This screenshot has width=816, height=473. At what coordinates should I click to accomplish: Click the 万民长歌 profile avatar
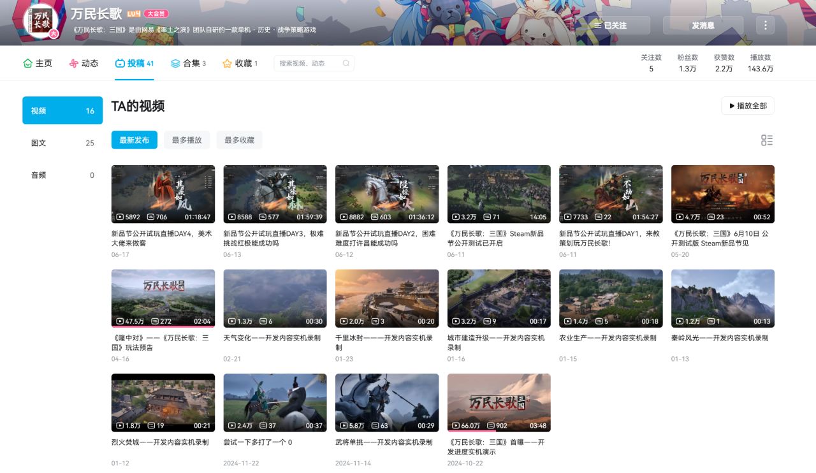tap(41, 20)
